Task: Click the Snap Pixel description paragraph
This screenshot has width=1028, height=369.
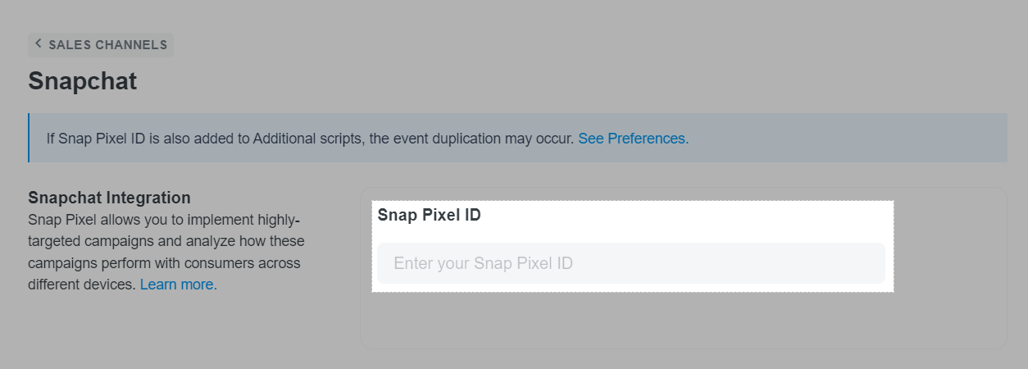Action: coord(166,253)
